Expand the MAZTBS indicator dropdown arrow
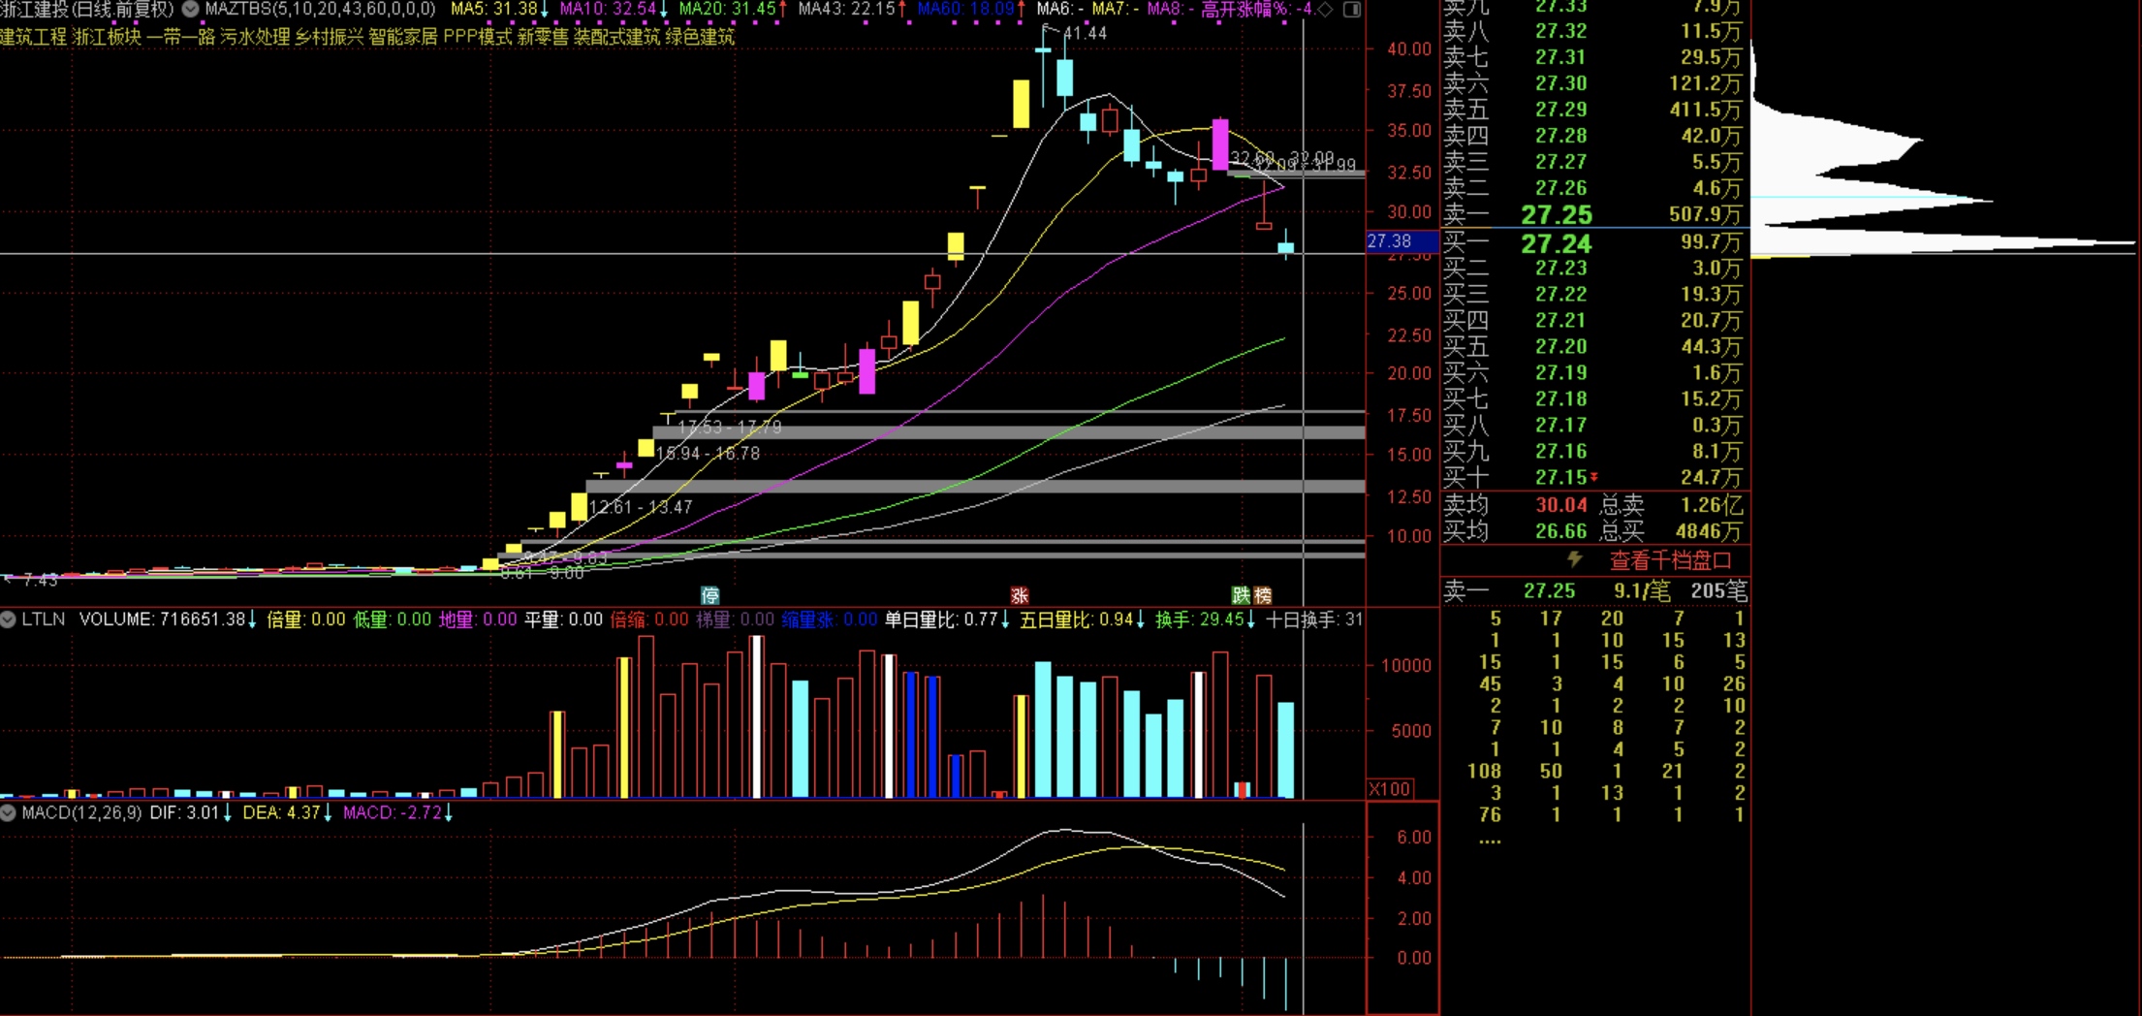Screen dimensions: 2142x1016 click(x=191, y=9)
